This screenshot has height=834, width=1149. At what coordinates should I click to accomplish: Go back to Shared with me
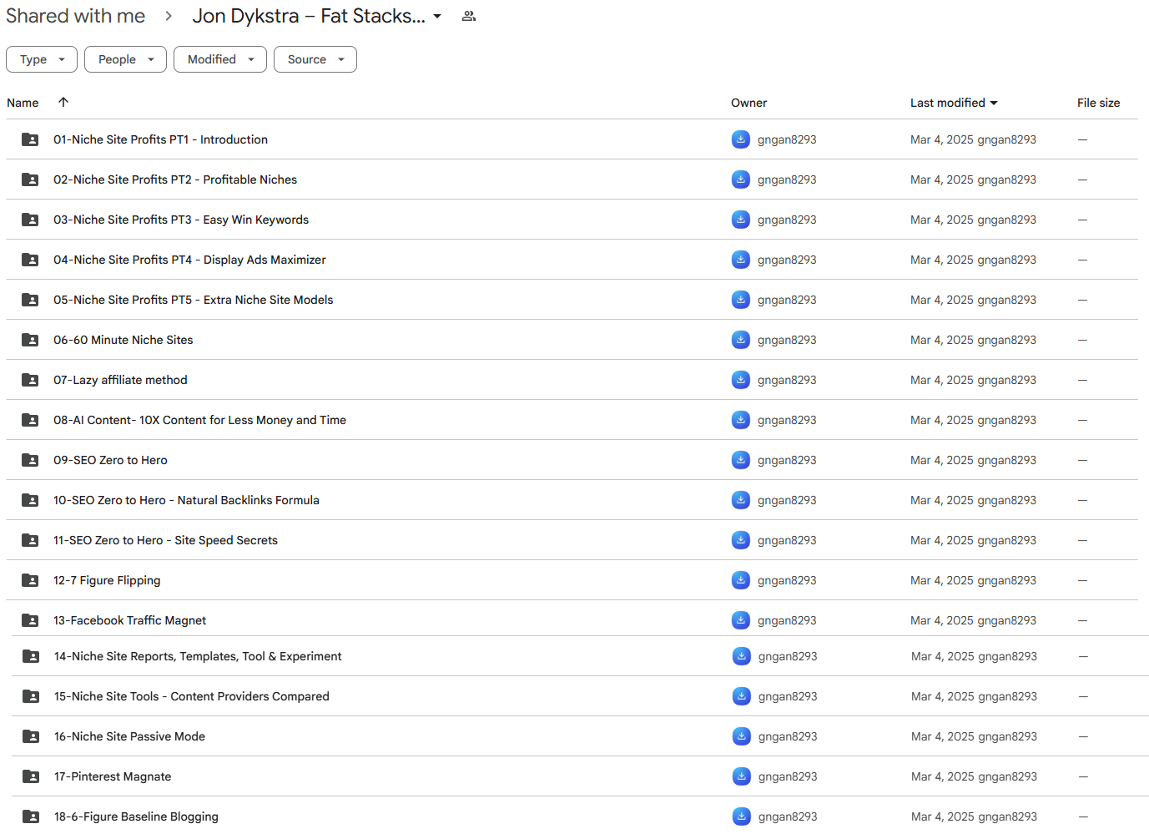pyautogui.click(x=75, y=16)
